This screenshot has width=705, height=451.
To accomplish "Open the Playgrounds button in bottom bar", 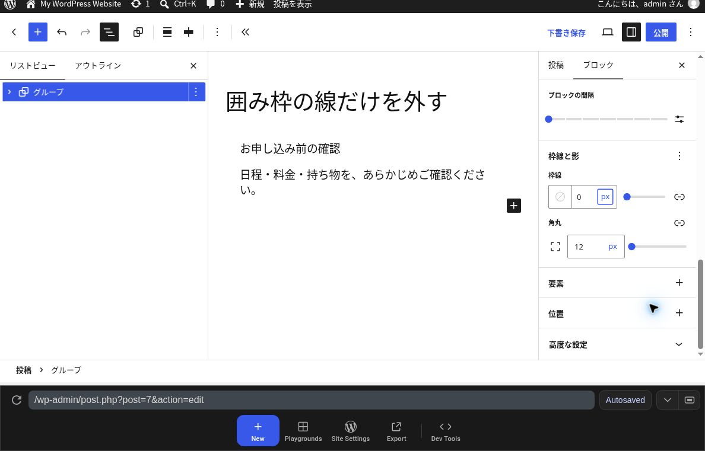I will (303, 431).
